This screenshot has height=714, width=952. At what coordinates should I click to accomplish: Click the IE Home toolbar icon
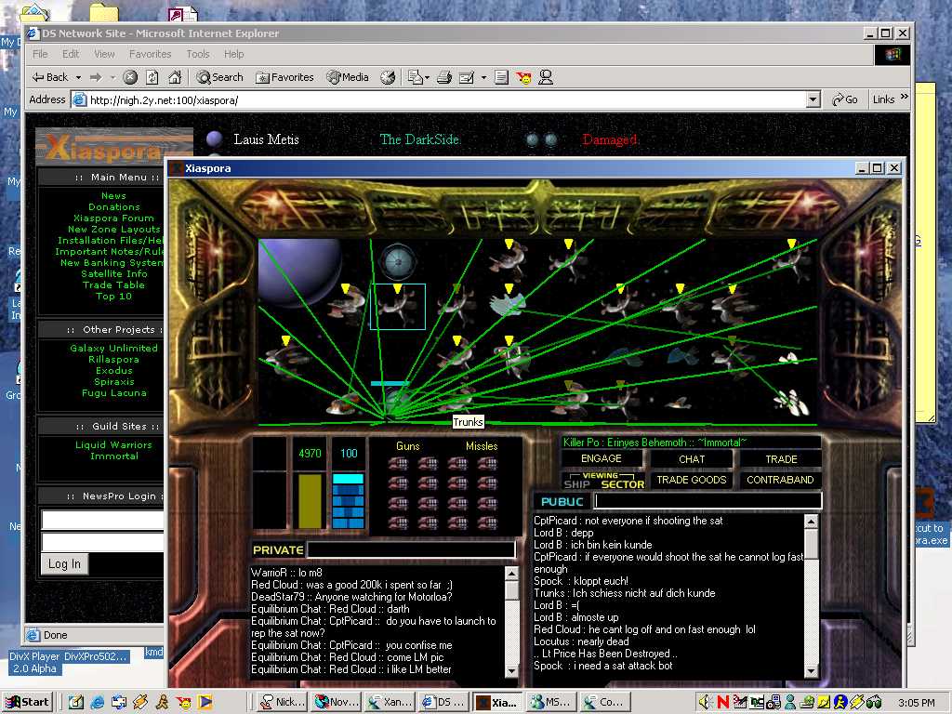pyautogui.click(x=173, y=77)
